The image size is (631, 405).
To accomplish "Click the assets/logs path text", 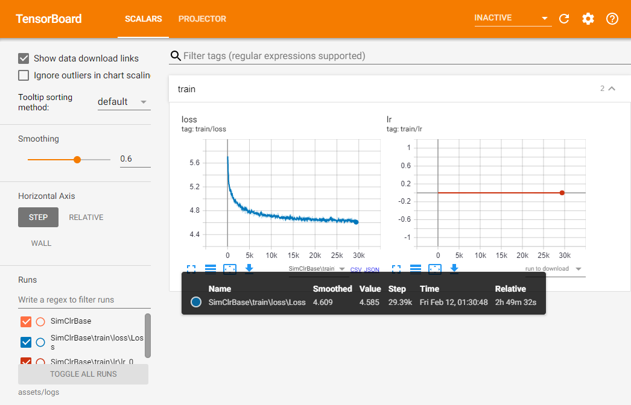I will (39, 392).
